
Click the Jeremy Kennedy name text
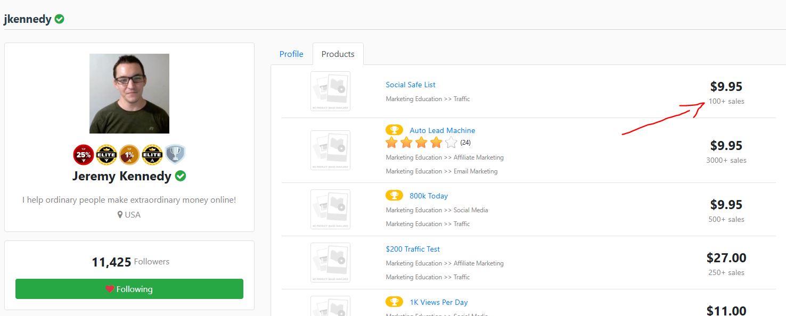(x=122, y=176)
